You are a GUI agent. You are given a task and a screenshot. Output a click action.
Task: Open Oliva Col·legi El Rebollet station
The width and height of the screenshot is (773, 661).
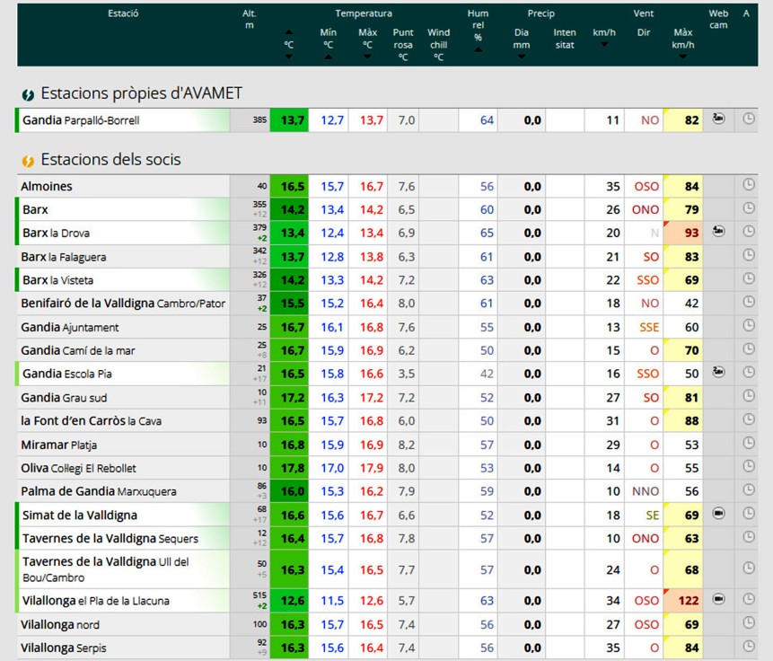(78, 468)
